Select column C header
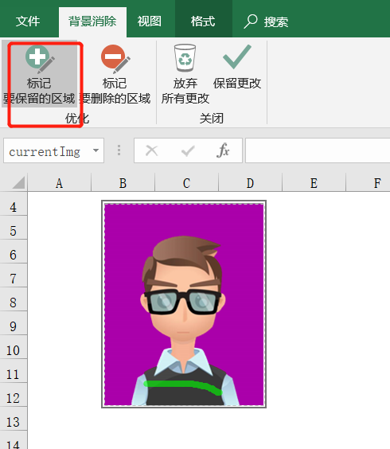390x449 pixels. tap(186, 182)
